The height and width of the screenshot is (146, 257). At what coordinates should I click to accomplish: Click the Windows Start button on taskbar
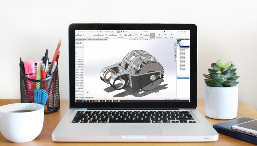[x=76, y=101]
